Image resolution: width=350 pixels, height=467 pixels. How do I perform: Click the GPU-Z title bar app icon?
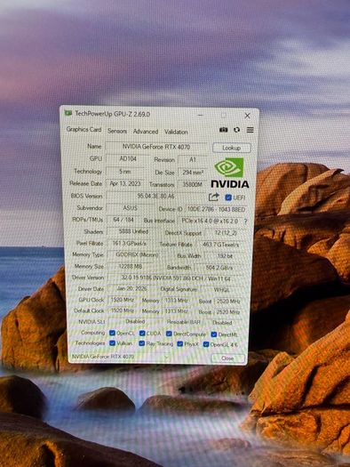click(x=68, y=113)
